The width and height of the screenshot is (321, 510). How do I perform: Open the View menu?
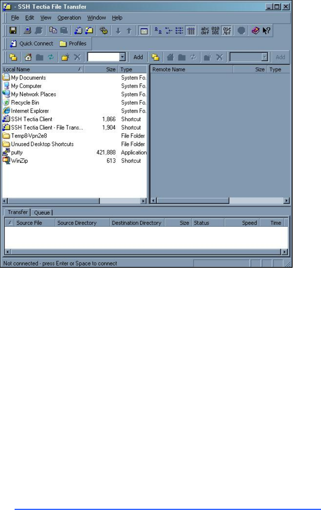coord(46,18)
